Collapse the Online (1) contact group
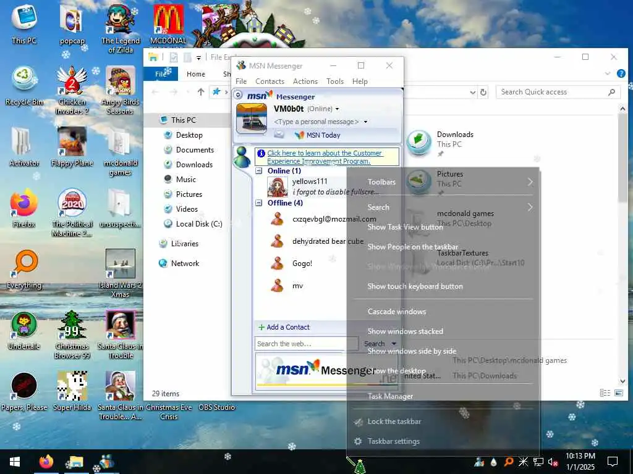 (259, 171)
